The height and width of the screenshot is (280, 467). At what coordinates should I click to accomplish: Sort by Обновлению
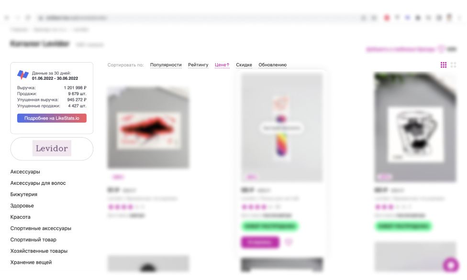(x=273, y=65)
